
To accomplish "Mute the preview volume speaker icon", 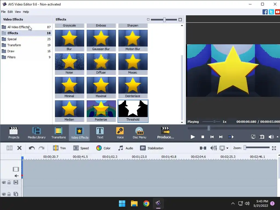I will (271, 137).
